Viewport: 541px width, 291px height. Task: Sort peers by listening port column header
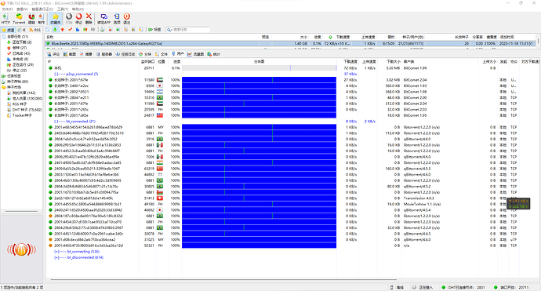(x=147, y=61)
